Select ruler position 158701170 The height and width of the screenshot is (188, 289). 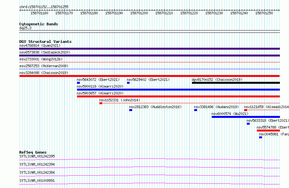64,13
